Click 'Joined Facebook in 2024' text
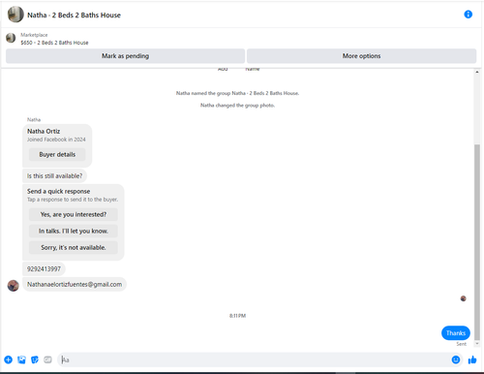The height and width of the screenshot is (374, 484). 56,140
